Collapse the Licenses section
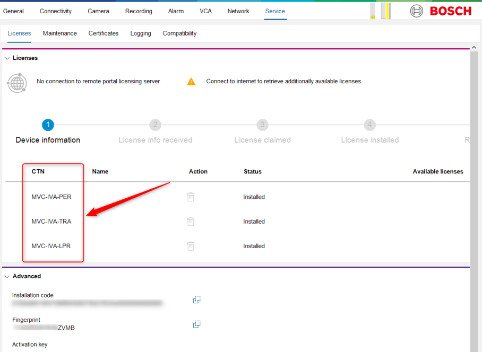Viewport: 482px width, 352px height. pyautogui.click(x=7, y=58)
